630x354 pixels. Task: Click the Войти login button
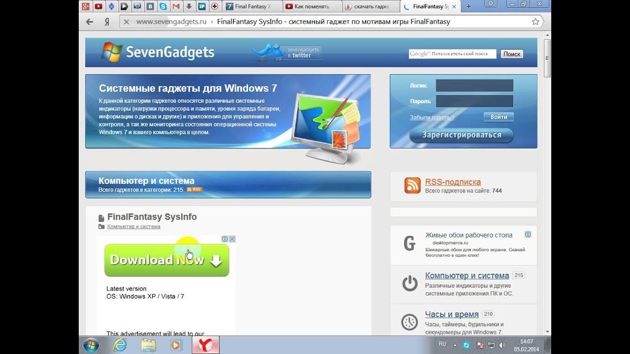click(499, 117)
